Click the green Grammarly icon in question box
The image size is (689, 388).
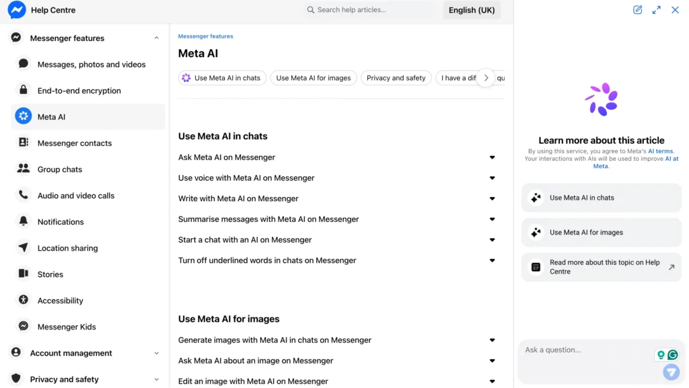coord(673,354)
